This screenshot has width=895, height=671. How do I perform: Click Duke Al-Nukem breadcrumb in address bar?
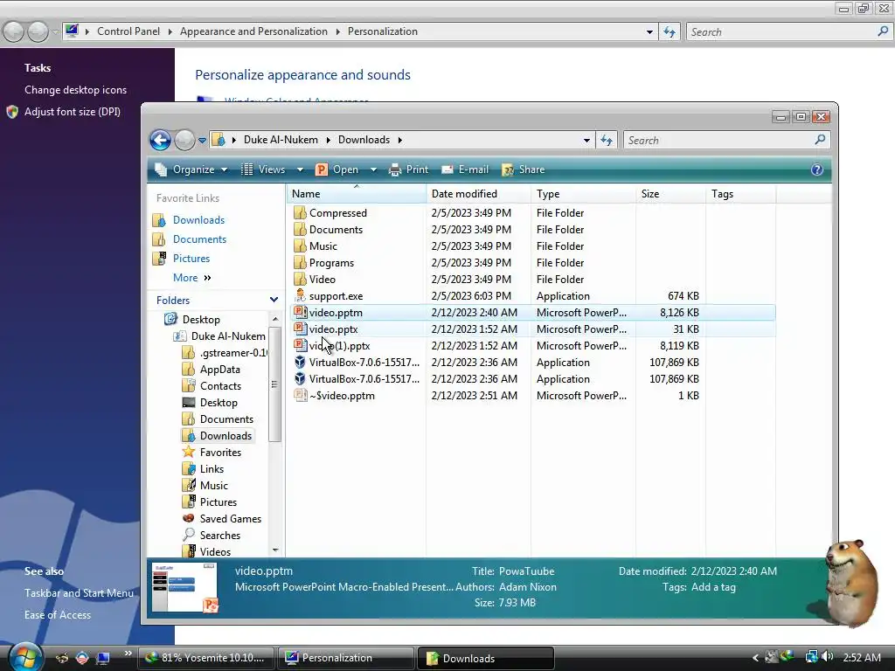(x=281, y=140)
